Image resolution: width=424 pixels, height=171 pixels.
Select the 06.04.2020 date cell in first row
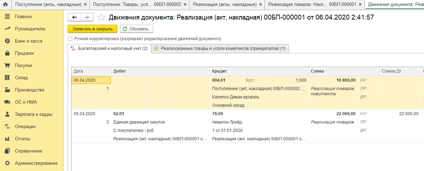[x=91, y=80]
